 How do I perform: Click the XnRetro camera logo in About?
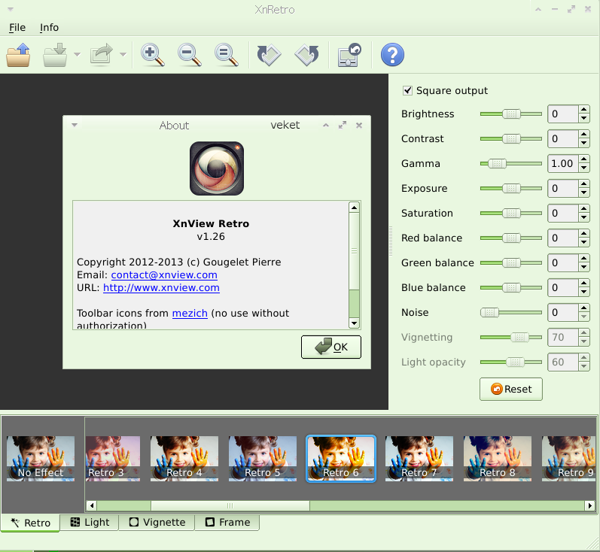pyautogui.click(x=217, y=168)
